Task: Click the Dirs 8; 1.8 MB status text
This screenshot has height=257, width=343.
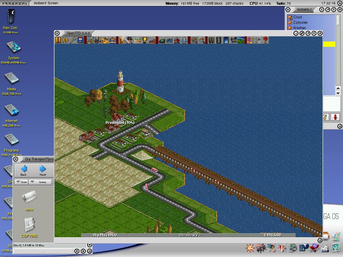Action: coord(29,245)
